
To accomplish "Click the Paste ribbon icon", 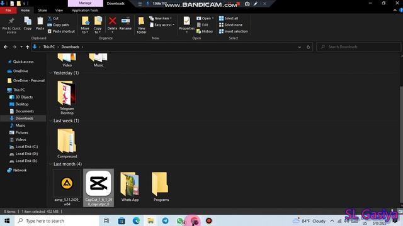I will point(40,24).
